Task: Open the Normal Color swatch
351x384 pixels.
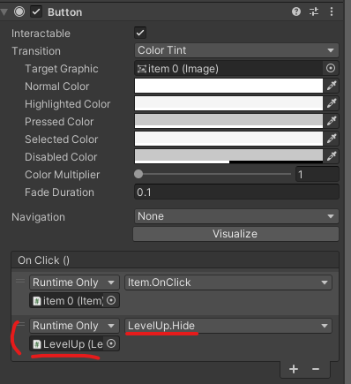Action: (228, 86)
